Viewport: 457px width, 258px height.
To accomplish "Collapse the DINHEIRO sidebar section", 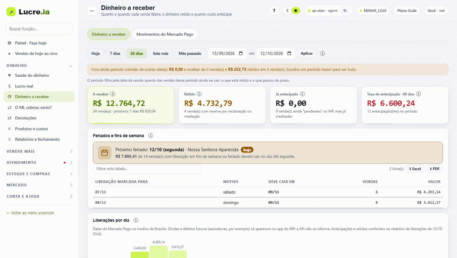I will (x=39, y=66).
